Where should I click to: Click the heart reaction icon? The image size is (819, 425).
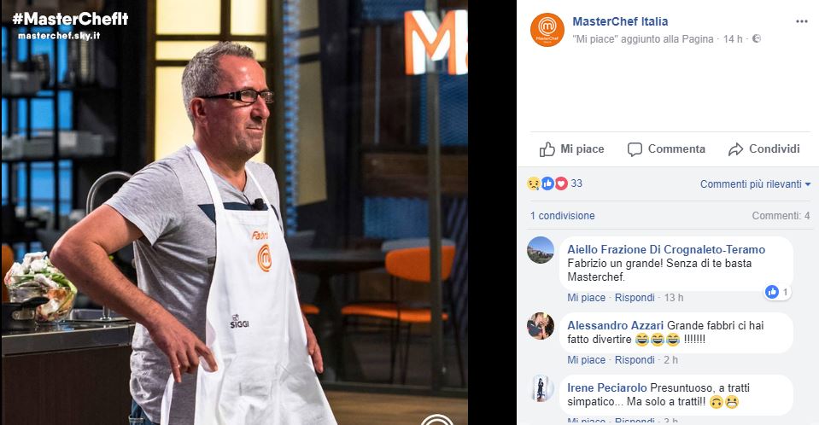pos(561,183)
